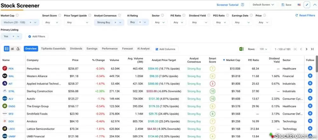The width and height of the screenshot is (318, 140).
Task: Click info icon beside Price filter label
Action: click(265, 15)
